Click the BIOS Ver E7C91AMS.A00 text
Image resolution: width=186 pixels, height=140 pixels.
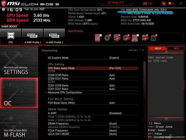pos(136,20)
